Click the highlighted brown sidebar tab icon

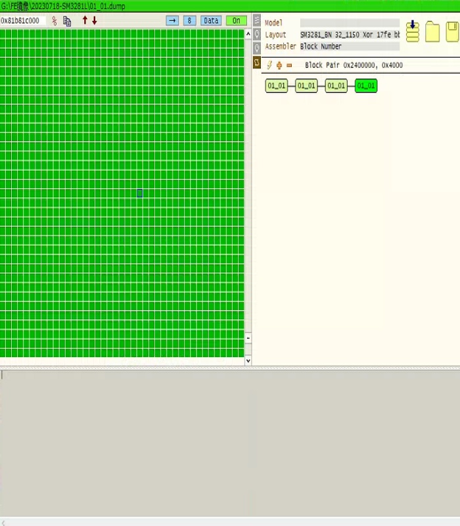[257, 62]
